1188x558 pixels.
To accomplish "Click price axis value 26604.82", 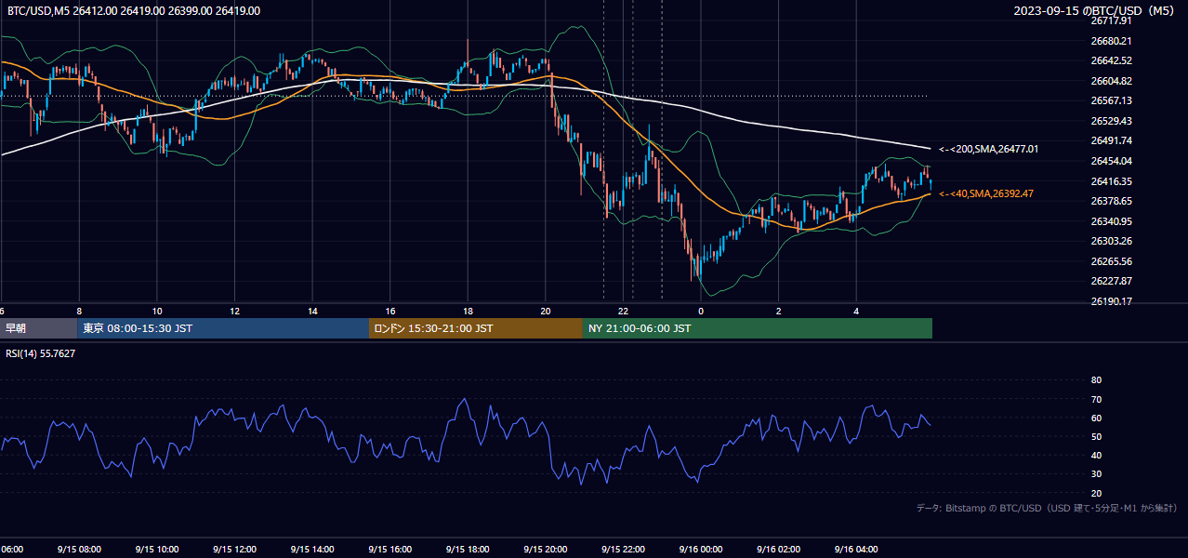I will point(1111,81).
